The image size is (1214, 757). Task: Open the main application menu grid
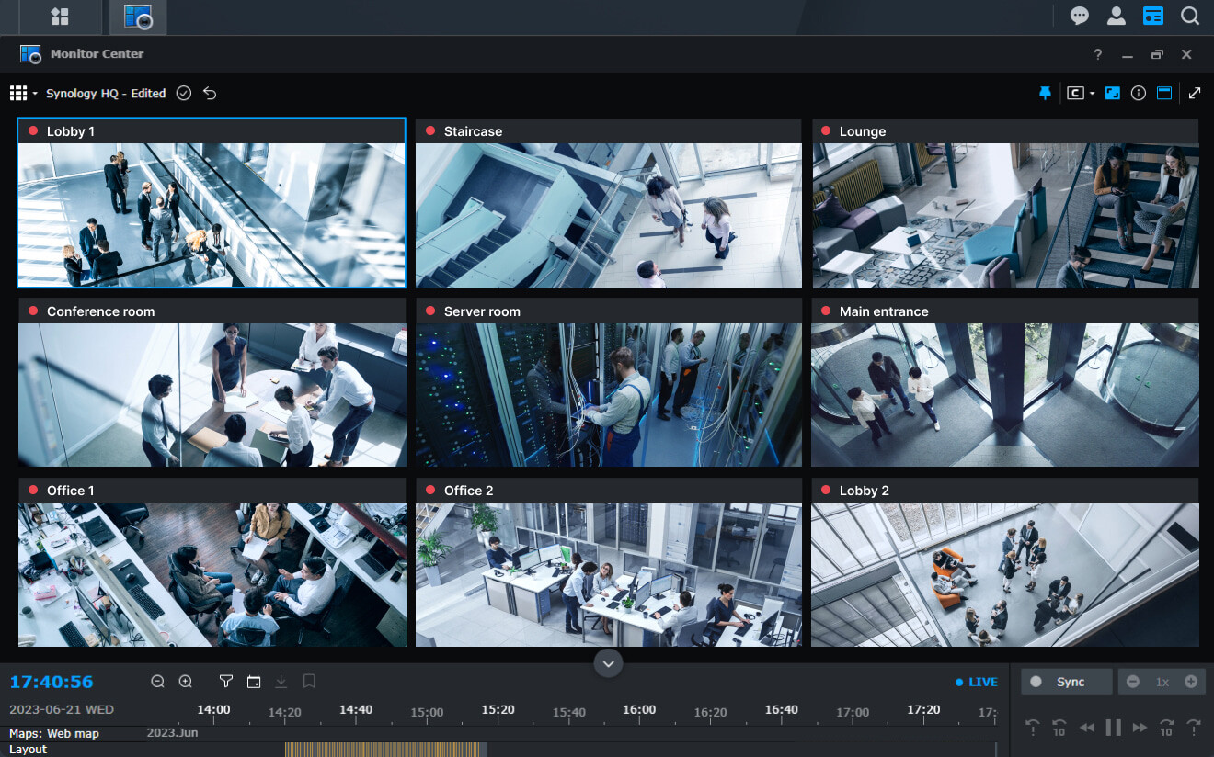57,16
